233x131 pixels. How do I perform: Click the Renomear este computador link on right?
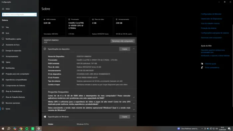211,38
